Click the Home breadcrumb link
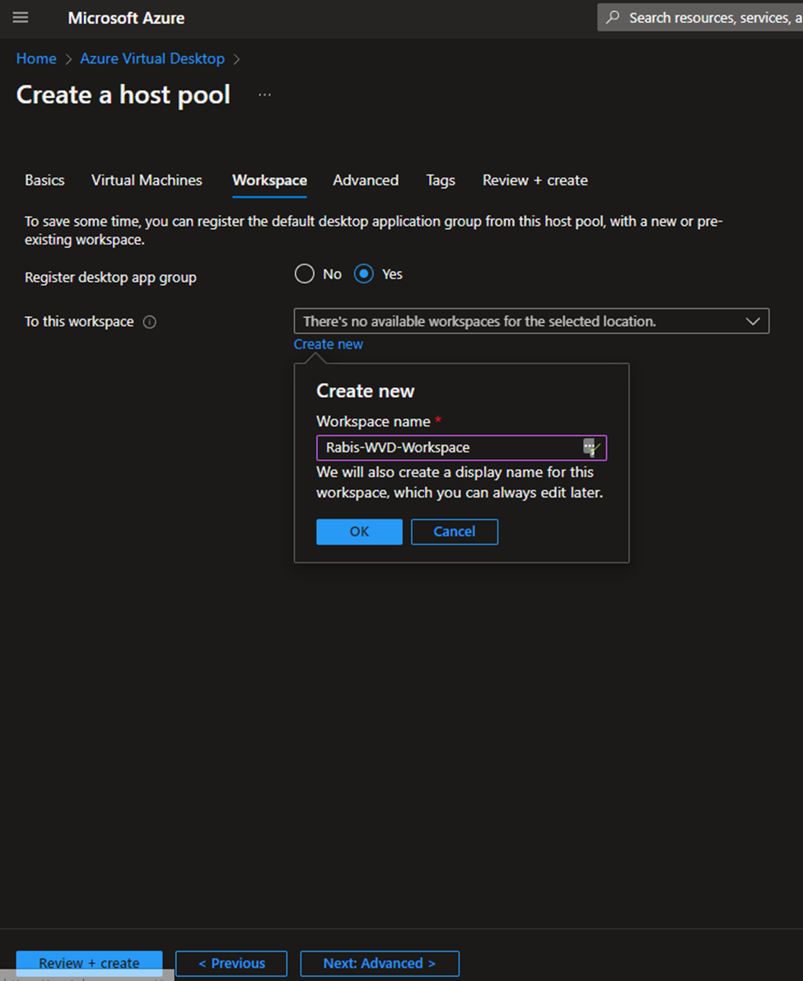This screenshot has width=803, height=981. tap(36, 58)
